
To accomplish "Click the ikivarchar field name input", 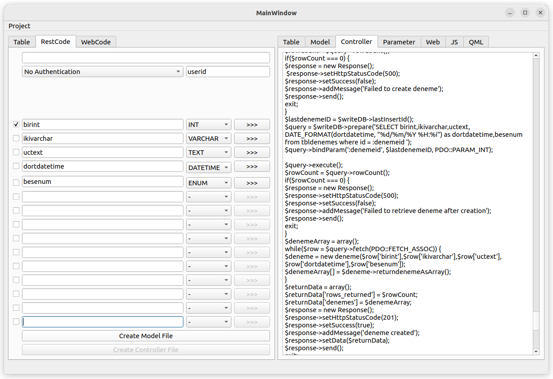I will tap(103, 138).
